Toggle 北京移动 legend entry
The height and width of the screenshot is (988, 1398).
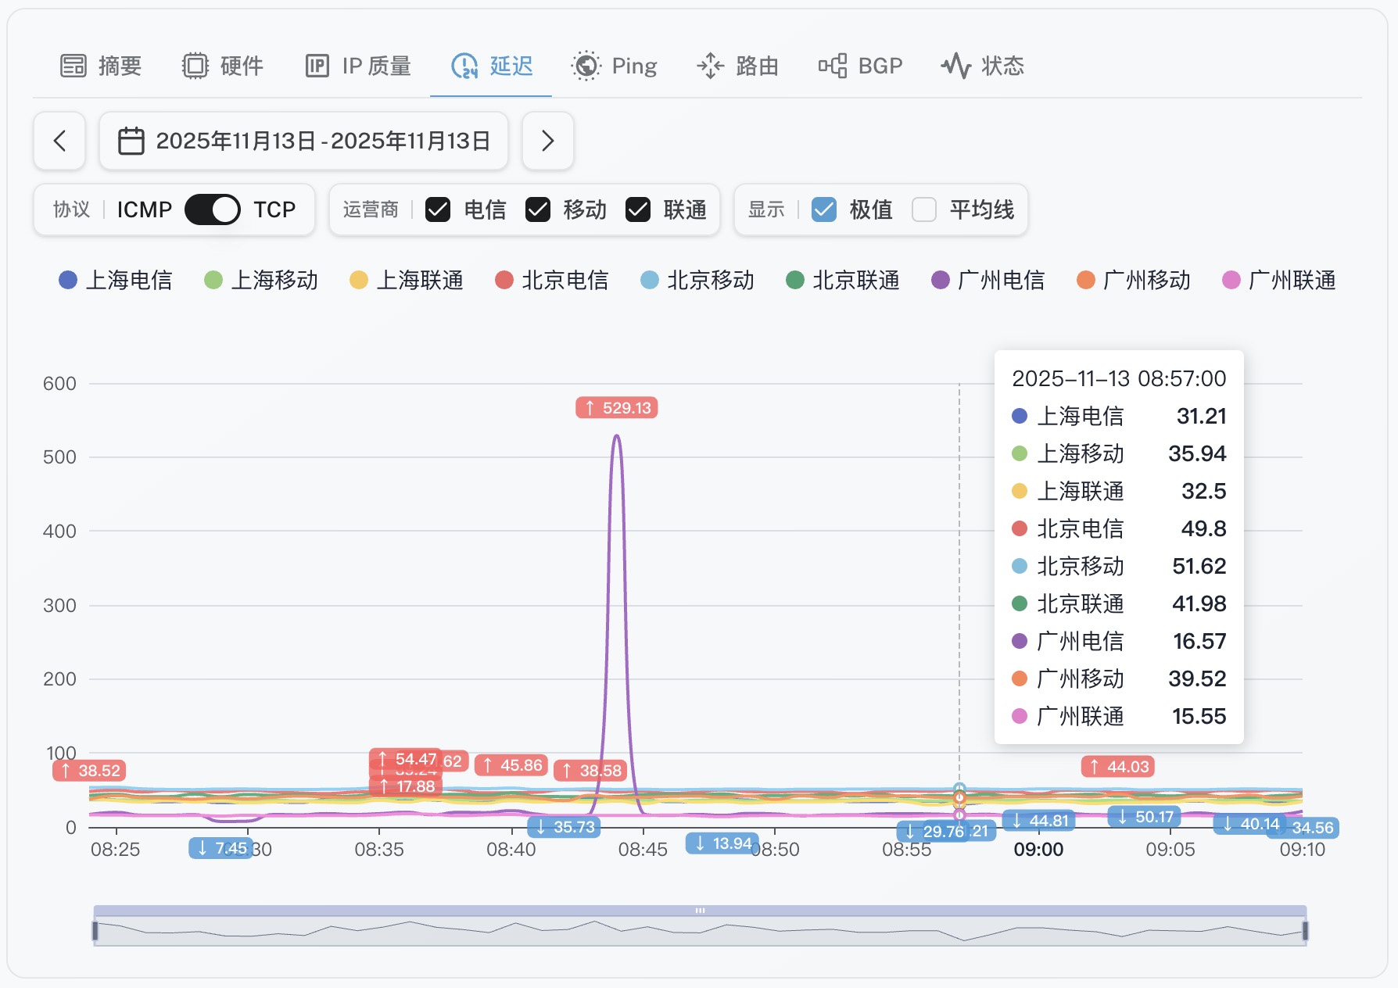[x=697, y=280]
